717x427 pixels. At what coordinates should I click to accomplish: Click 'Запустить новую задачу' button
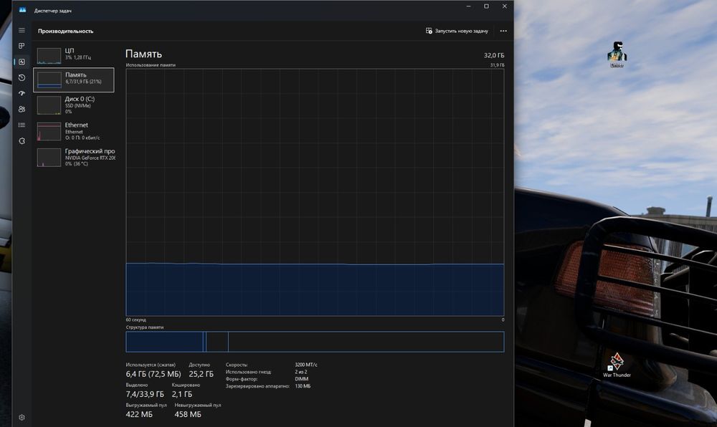click(x=457, y=32)
